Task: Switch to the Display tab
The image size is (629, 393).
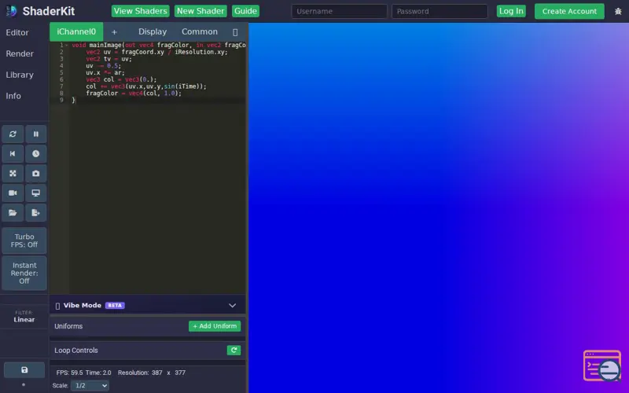Action: point(153,31)
